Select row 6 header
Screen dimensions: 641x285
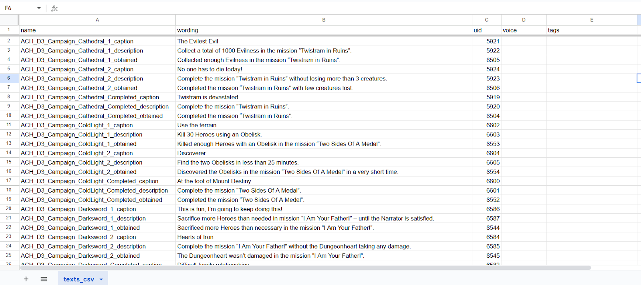point(8,78)
